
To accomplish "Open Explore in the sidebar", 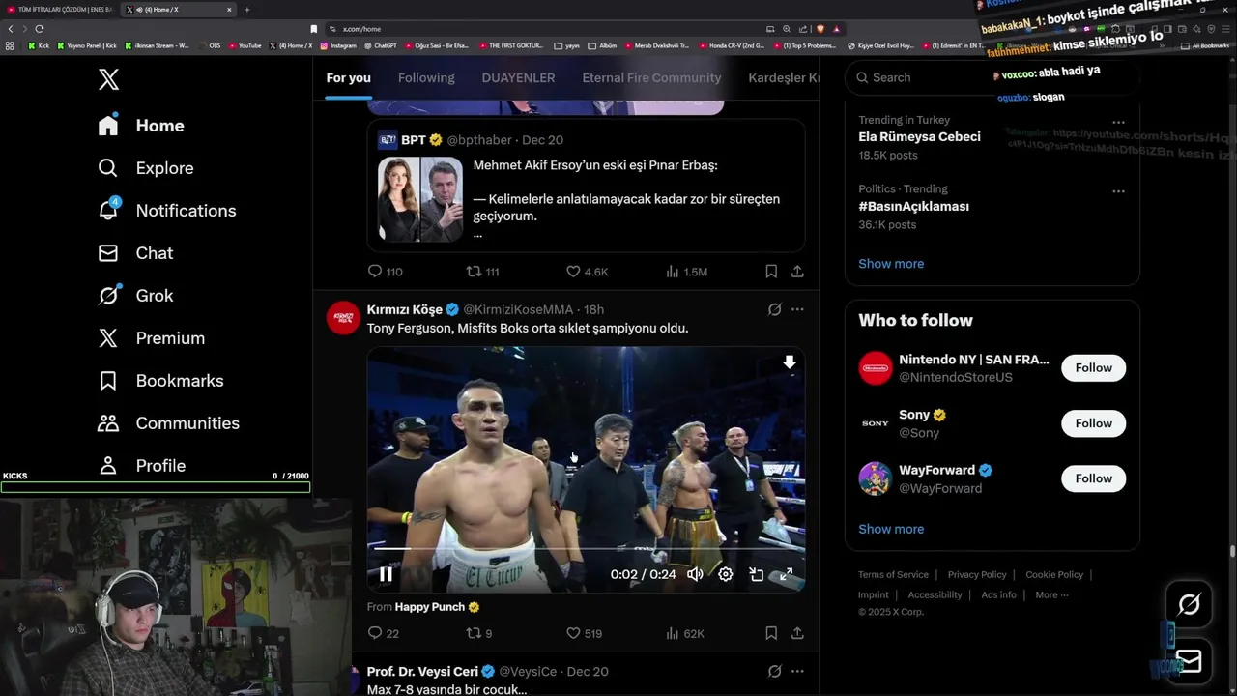I will tap(146, 168).
